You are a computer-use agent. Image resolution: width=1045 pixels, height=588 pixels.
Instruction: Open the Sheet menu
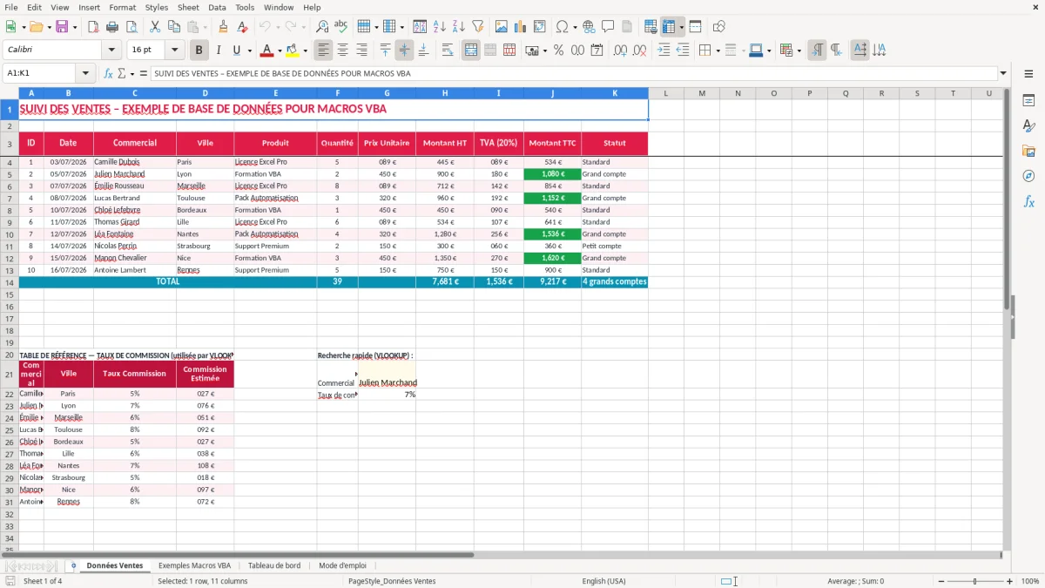(x=188, y=7)
